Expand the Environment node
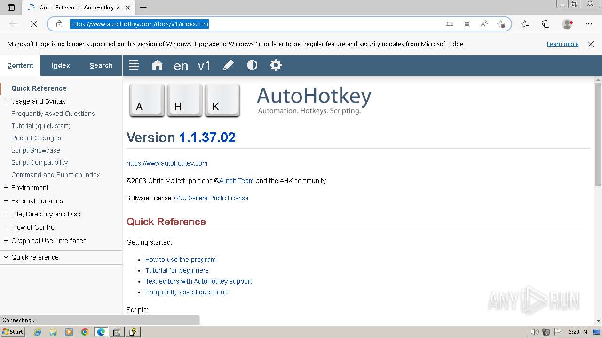The height and width of the screenshot is (338, 602). [6, 188]
